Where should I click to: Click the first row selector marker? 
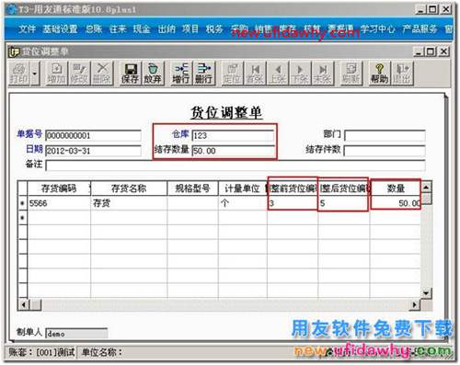tap(22, 203)
